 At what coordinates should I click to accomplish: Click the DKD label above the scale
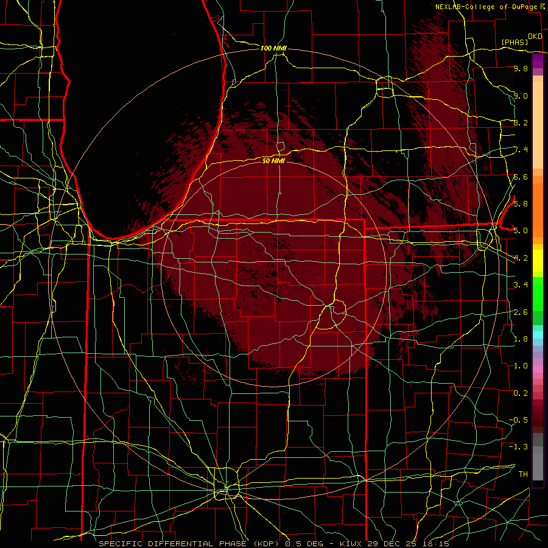pyautogui.click(x=535, y=37)
